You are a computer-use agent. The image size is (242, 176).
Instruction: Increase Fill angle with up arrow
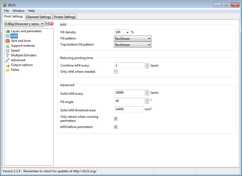[x=147, y=100]
